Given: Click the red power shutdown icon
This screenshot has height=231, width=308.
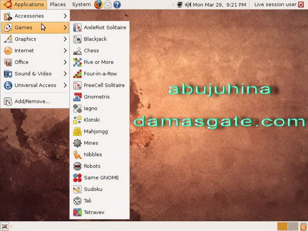Looking at the screenshot, I should click(301, 5).
